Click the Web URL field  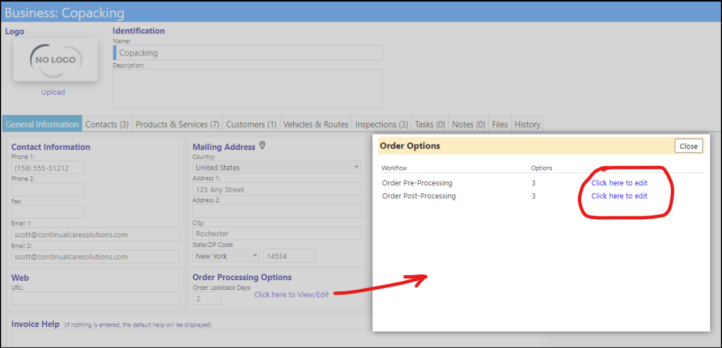[95, 298]
